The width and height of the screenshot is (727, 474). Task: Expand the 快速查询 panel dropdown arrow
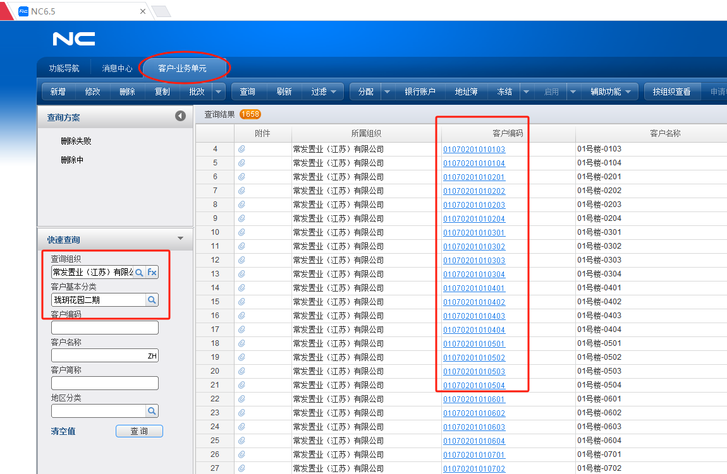point(180,239)
